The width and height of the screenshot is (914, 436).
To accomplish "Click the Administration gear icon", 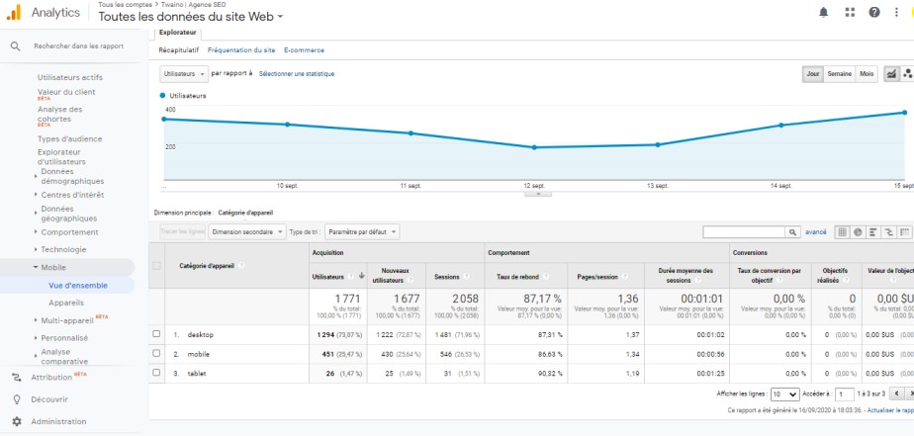I will [x=16, y=421].
